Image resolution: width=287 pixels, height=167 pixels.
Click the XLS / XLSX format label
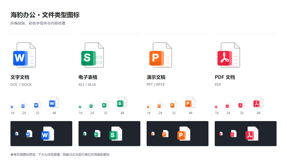pos(87,85)
